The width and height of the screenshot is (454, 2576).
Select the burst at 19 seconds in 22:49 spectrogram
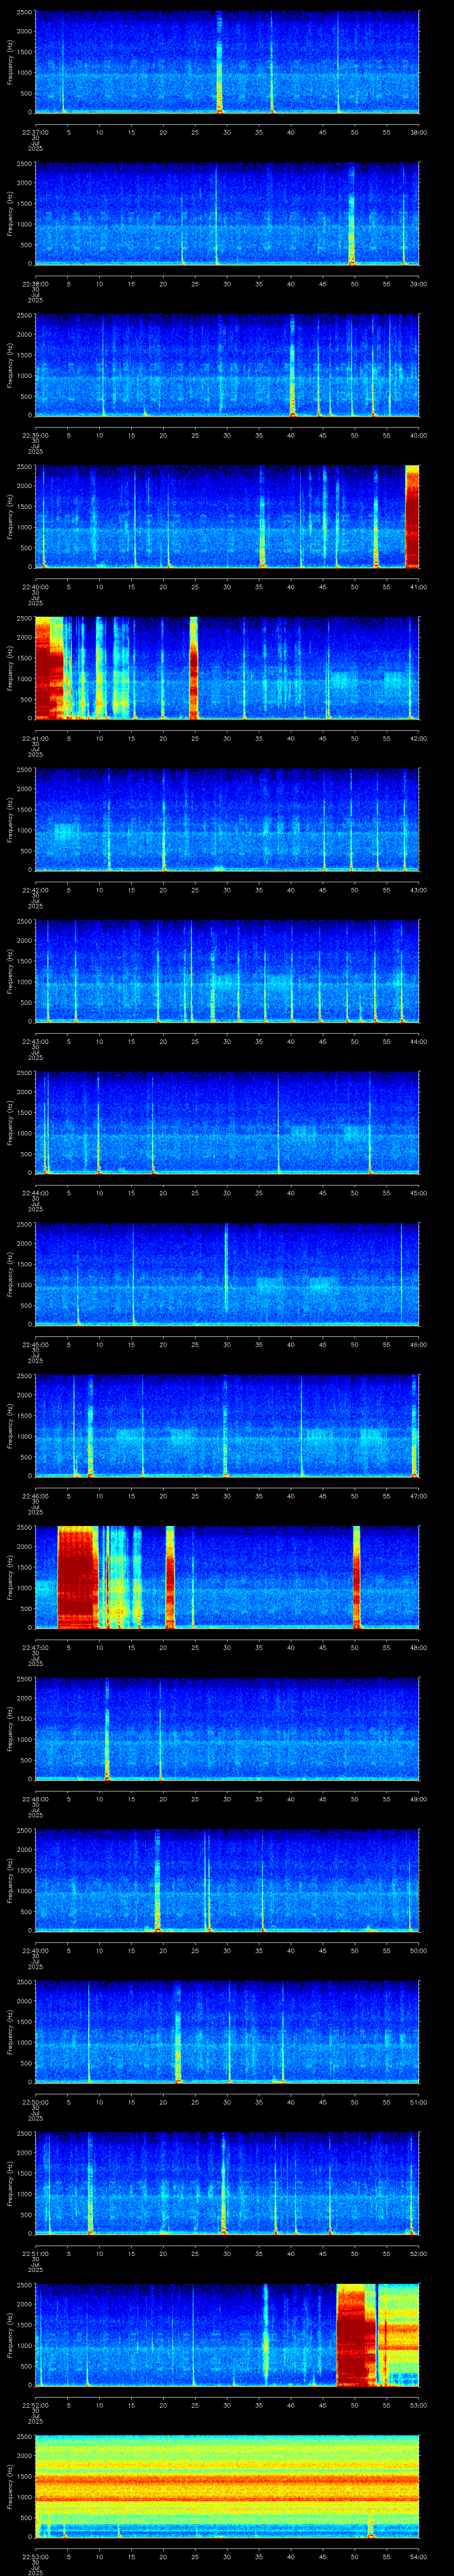tap(158, 1880)
